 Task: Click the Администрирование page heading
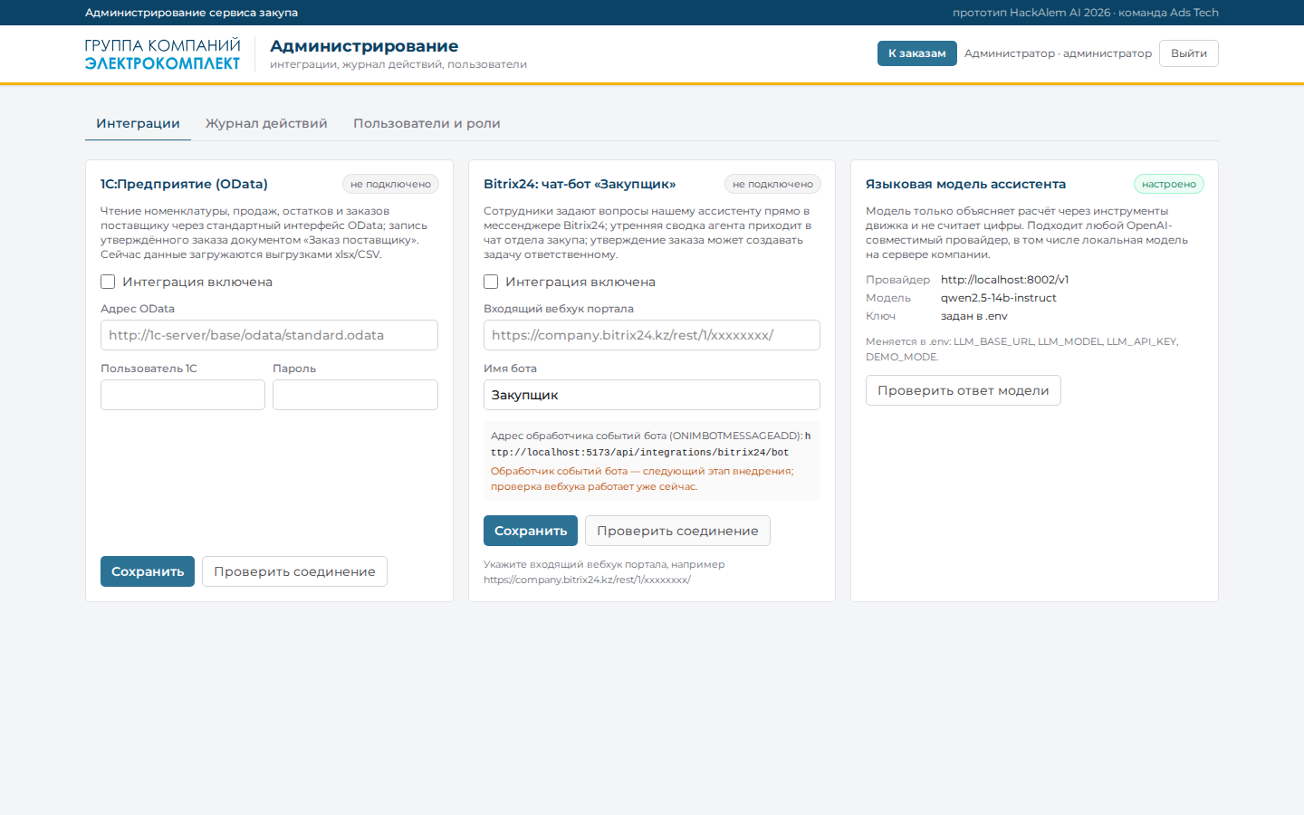click(364, 46)
